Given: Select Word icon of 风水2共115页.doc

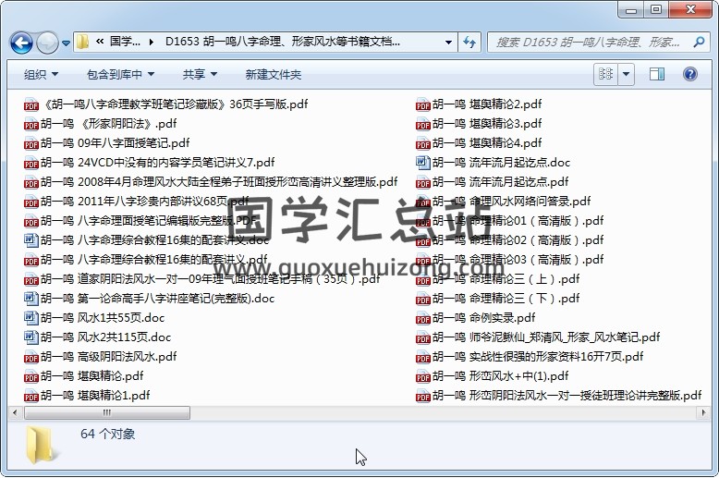Looking at the screenshot, I should coord(30,337).
